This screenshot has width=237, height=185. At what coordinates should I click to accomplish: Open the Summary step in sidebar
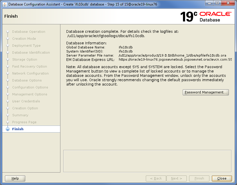[x=20, y=115]
